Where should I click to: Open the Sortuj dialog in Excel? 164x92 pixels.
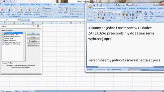[x=60, y=10]
